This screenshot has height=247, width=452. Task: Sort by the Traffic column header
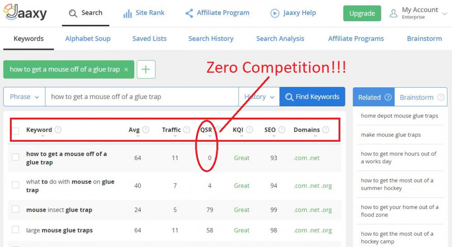(171, 130)
